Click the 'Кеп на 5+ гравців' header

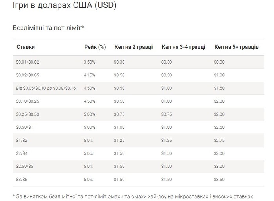point(236,47)
